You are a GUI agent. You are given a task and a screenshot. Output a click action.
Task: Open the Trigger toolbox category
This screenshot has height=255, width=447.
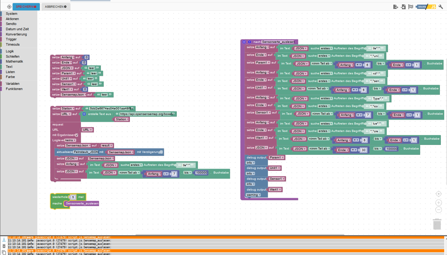coord(11,39)
